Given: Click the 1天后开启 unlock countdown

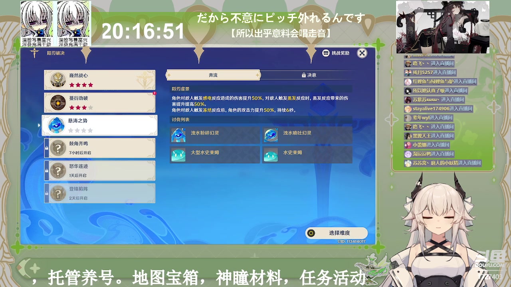Looking at the screenshot, I should point(78,175).
